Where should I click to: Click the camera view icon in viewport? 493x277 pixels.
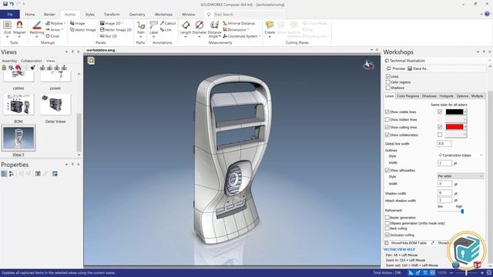point(91,61)
